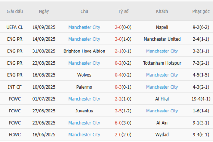Screen dimensions: 213x142
Task: Click the Tỷ số column header
Action: tap(123, 11)
